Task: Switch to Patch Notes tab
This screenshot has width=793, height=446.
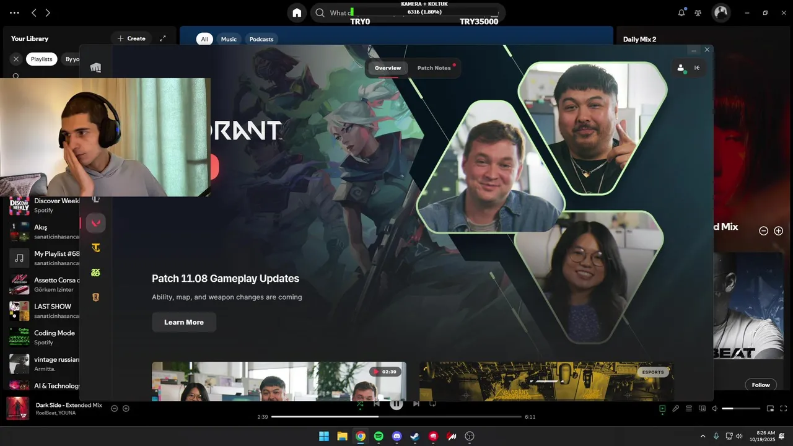Action: coord(434,68)
